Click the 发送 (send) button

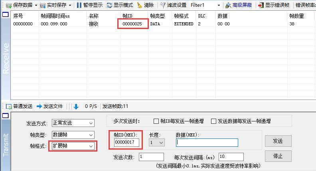point(278,141)
